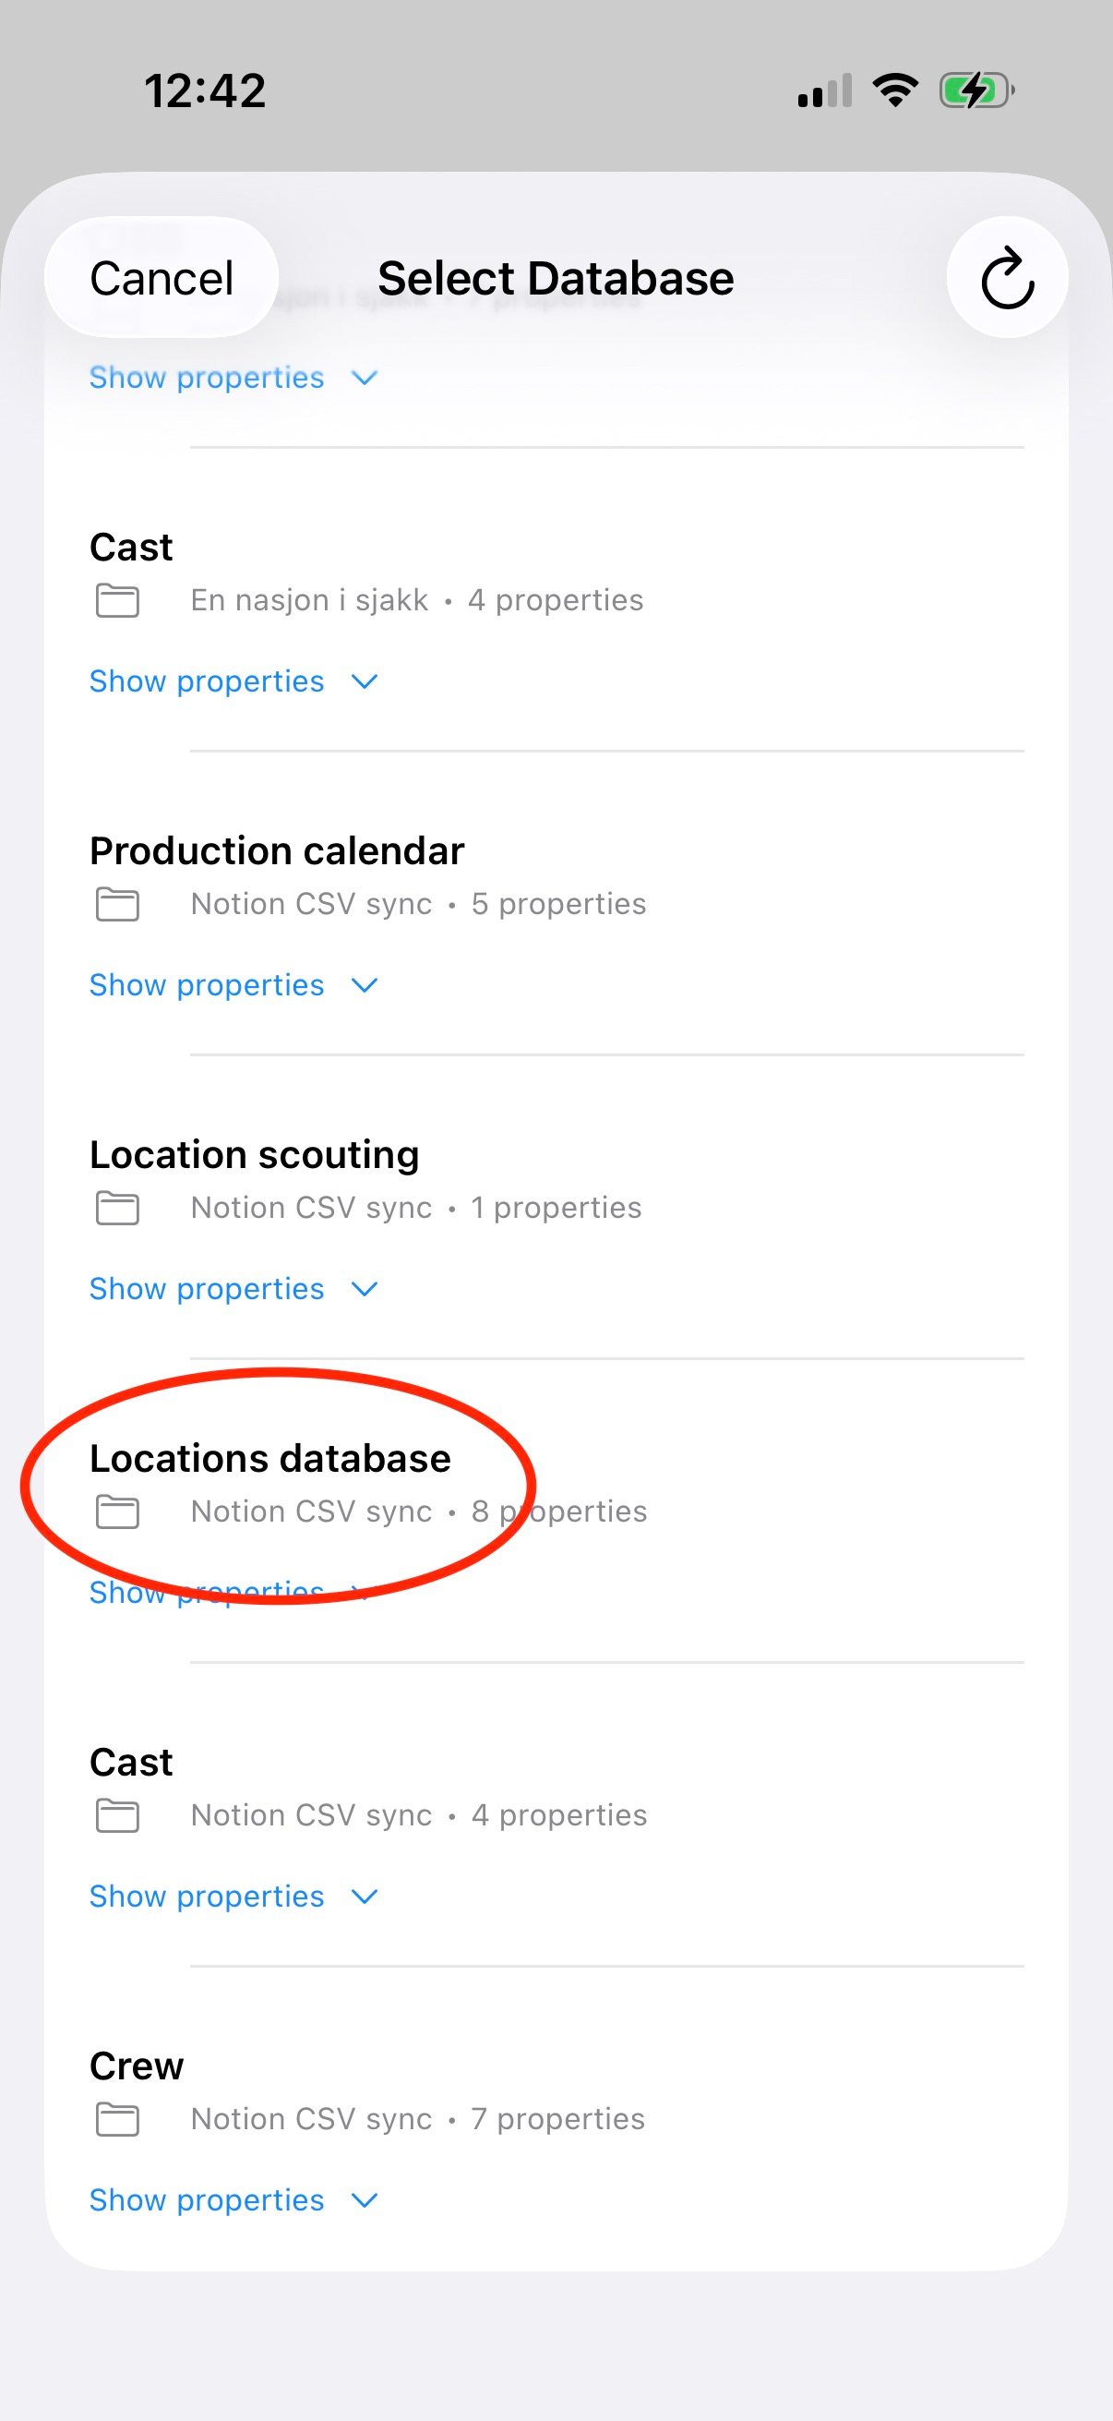
Task: Expand Show properties for Production calendar
Action: tap(233, 985)
